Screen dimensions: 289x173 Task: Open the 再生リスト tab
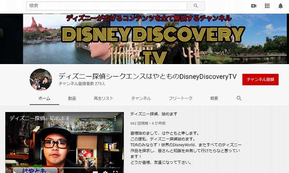[x=104, y=99]
